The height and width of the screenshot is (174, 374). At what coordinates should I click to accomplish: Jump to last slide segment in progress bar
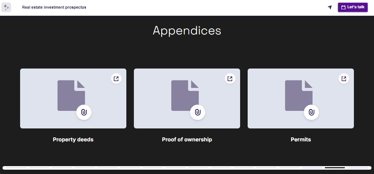tap(357, 168)
